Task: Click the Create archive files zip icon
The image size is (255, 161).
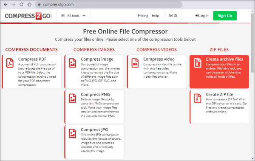Action: click(x=198, y=63)
